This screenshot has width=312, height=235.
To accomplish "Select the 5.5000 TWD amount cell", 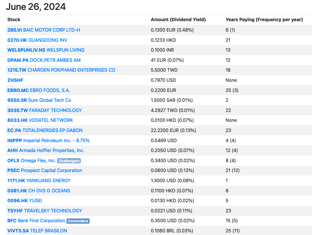I will pyautogui.click(x=164, y=70).
